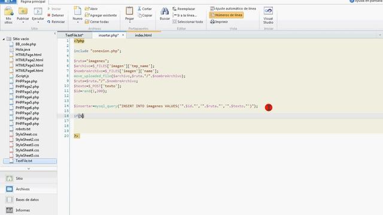383x215 pixels.
Task: Select StyleSheet.css in the file tree
Action: 26,134
